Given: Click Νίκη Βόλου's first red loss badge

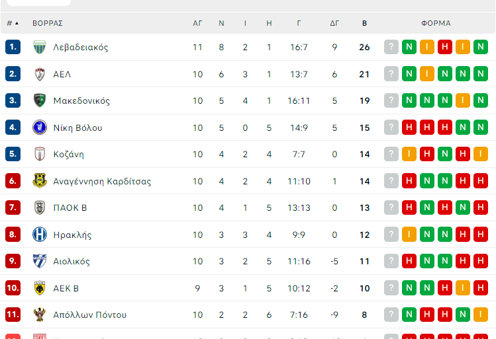Looking at the screenshot, I should (x=409, y=128).
